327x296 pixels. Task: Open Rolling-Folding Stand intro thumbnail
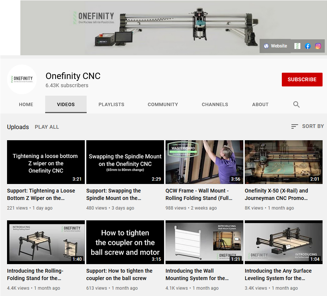click(46, 242)
